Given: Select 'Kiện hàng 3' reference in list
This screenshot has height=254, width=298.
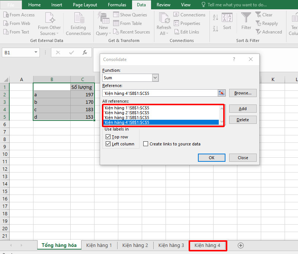Looking at the screenshot, I should (x=161, y=118).
